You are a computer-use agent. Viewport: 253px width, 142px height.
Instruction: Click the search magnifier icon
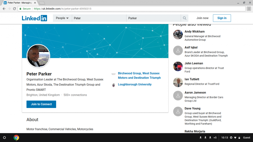pyautogui.click(x=185, y=18)
